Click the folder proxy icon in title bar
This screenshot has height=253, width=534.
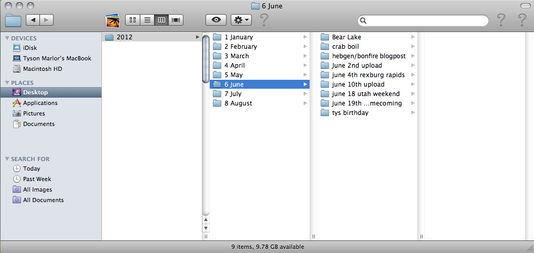(x=255, y=6)
